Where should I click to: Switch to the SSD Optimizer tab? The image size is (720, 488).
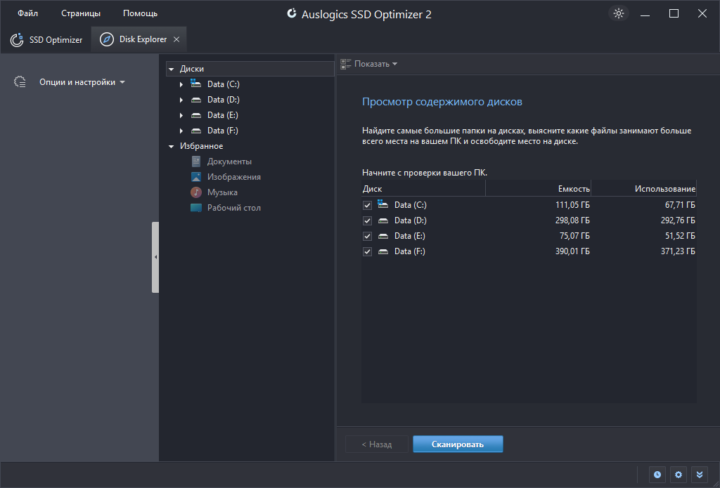[x=46, y=40]
